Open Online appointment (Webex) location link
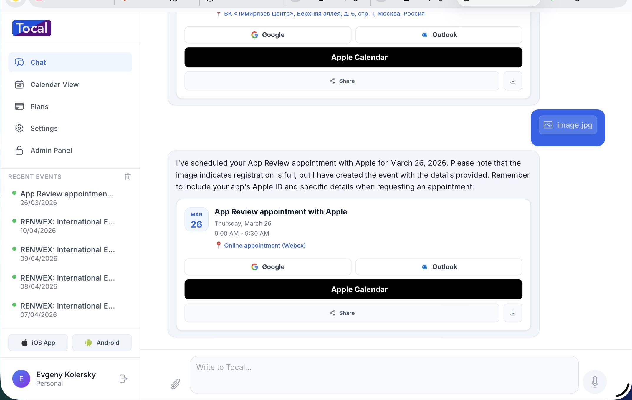Screen dimensions: 632x400 pos(265,245)
